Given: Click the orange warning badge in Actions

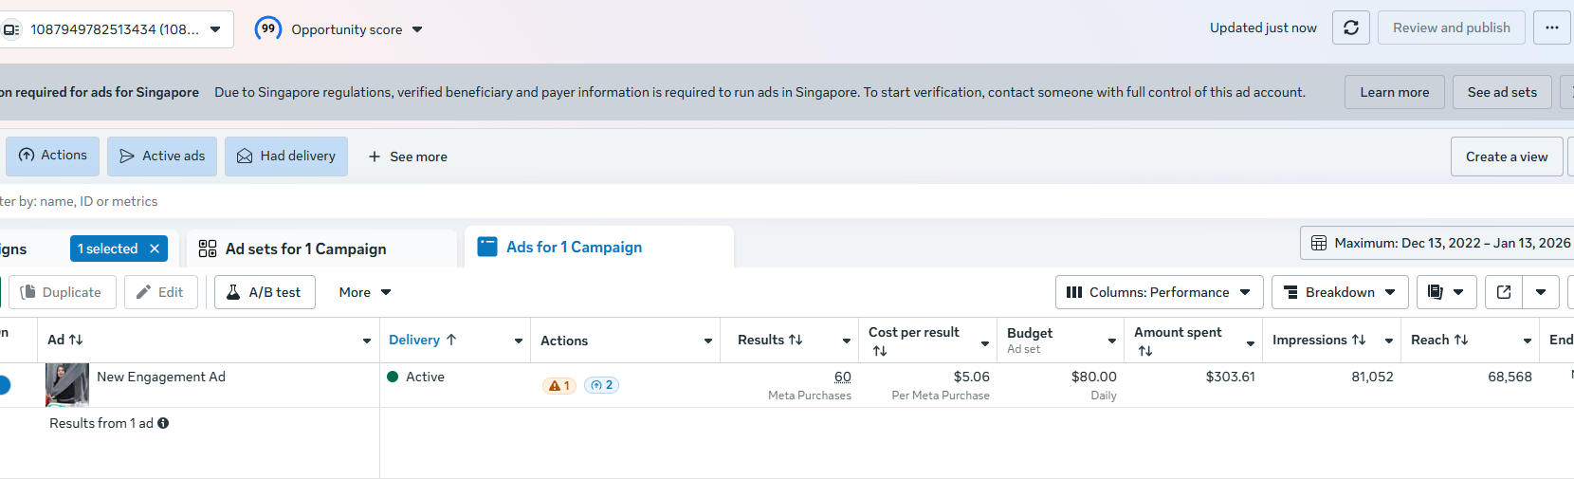Looking at the screenshot, I should (559, 385).
